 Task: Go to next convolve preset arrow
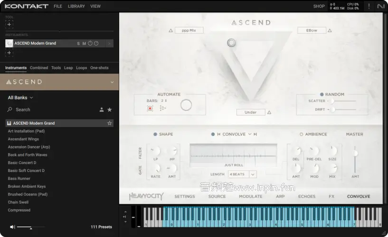pos(256,134)
